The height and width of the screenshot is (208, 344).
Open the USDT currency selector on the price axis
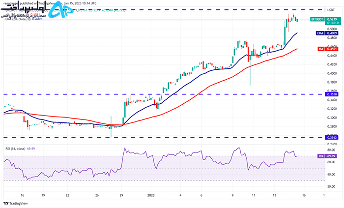[x=331, y=10]
